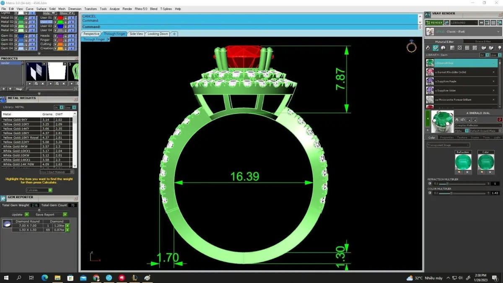
Task: Click the Command input line
Action: tap(250, 27)
